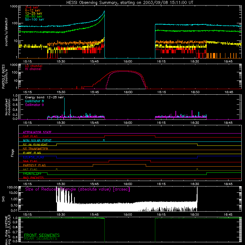
Task: Click the 'counts/s/detector' axis label
Action: [x=6, y=32]
